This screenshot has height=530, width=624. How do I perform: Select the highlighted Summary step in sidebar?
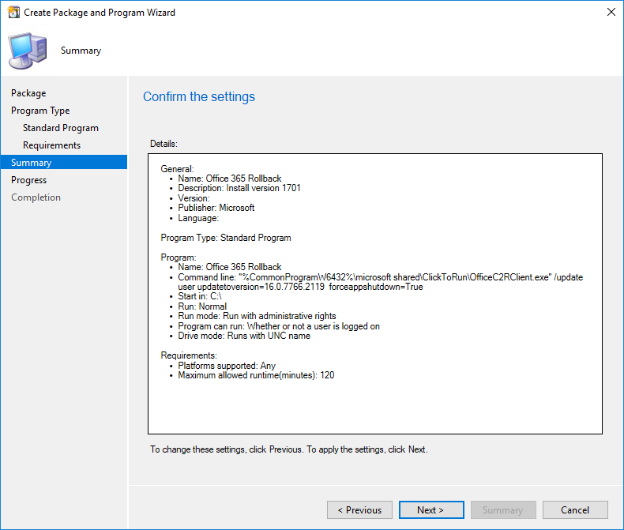[64, 163]
